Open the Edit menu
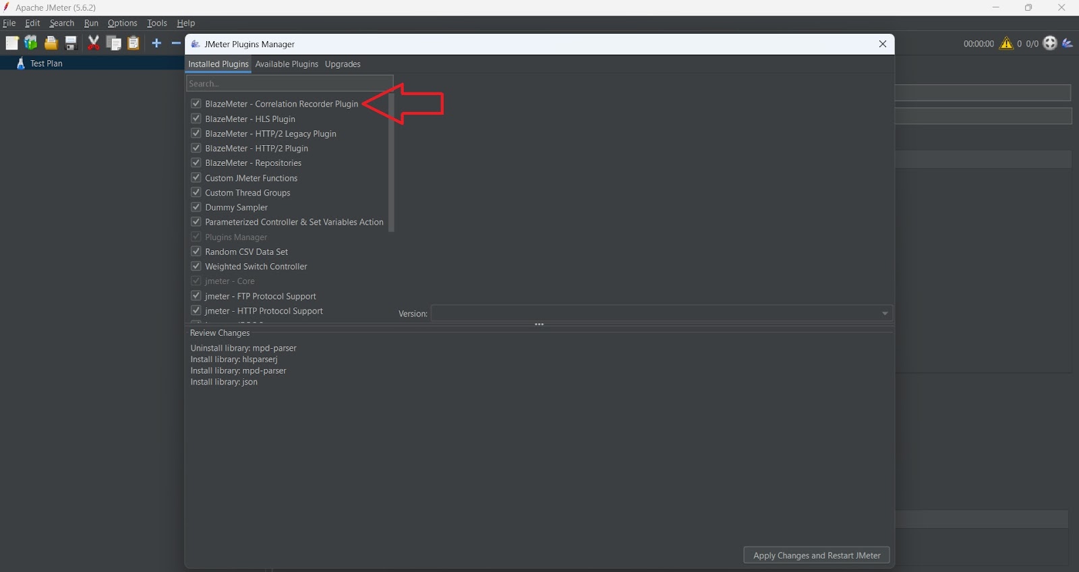This screenshot has width=1079, height=572. [x=32, y=23]
